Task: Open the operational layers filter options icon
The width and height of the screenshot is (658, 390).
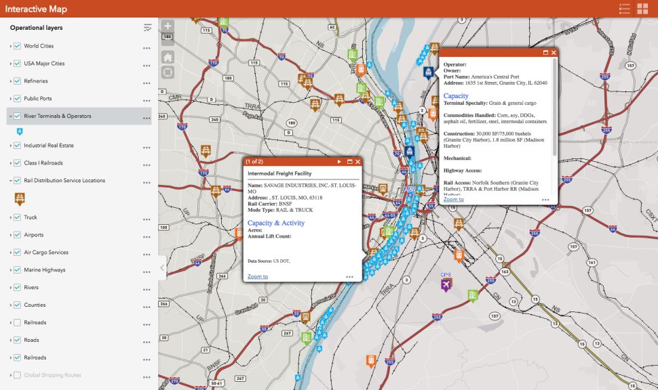Action: (x=147, y=28)
